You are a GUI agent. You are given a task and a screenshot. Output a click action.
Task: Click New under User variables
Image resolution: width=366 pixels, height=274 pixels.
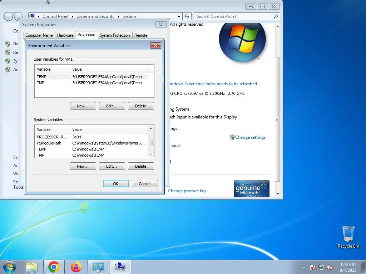click(x=83, y=106)
